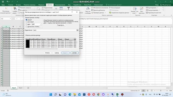173x97 pixels.
Task: Click the Subtotal icon
Action: pos(147,13)
